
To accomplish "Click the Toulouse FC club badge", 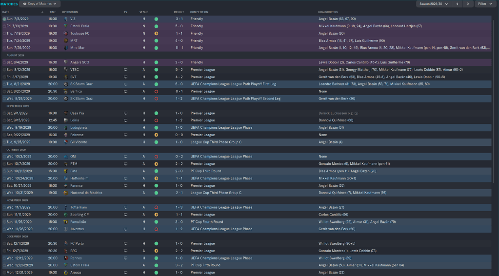I will click(66, 33).
